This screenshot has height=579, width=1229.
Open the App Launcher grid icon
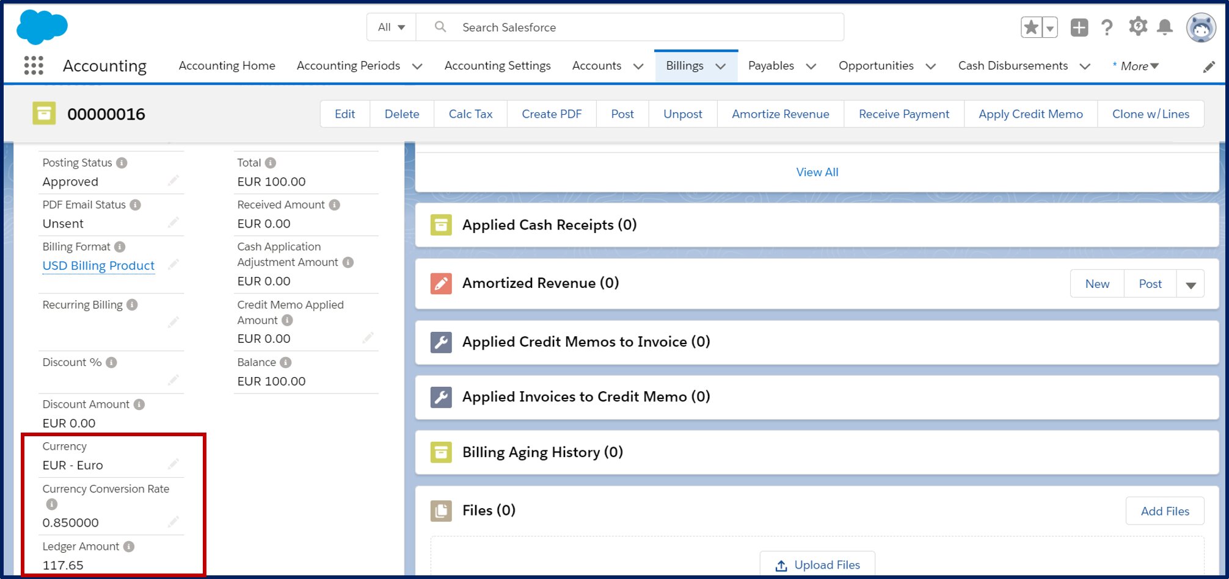[x=34, y=65]
